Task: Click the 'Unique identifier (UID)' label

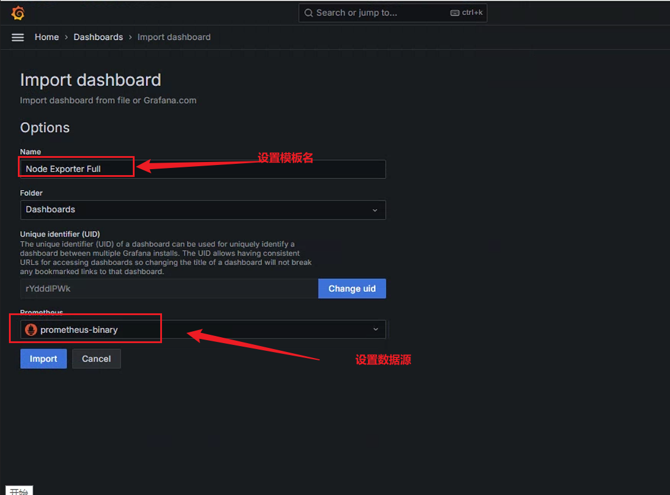Action: click(60, 234)
